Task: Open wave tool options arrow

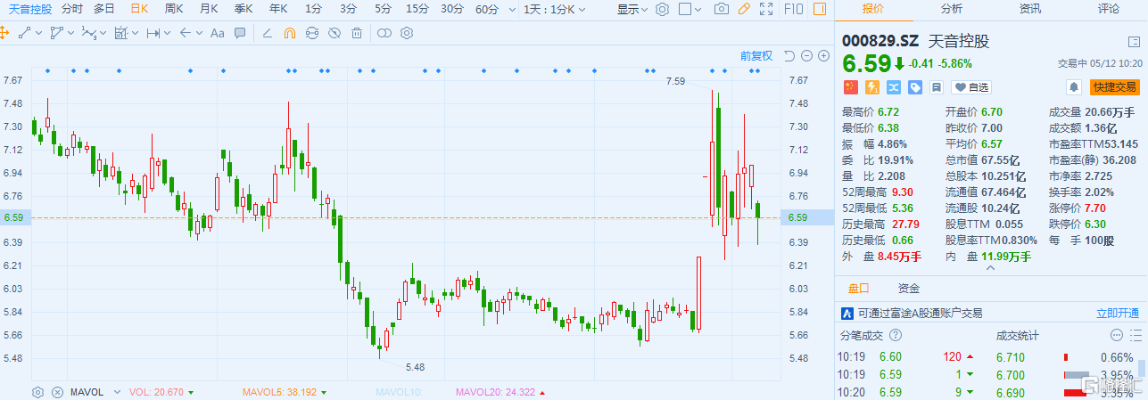Action: (103, 33)
